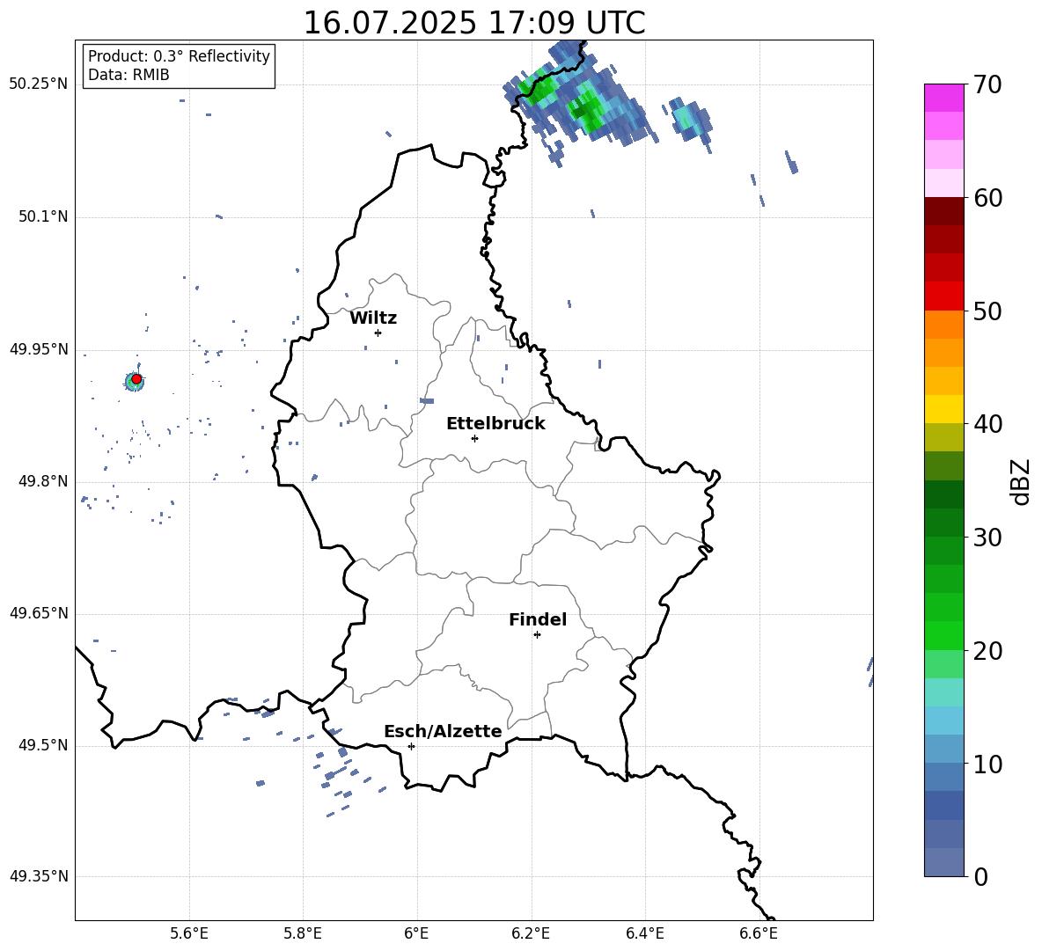Click the Esch/Alzette station cross marker
1042x951 pixels.
[411, 746]
